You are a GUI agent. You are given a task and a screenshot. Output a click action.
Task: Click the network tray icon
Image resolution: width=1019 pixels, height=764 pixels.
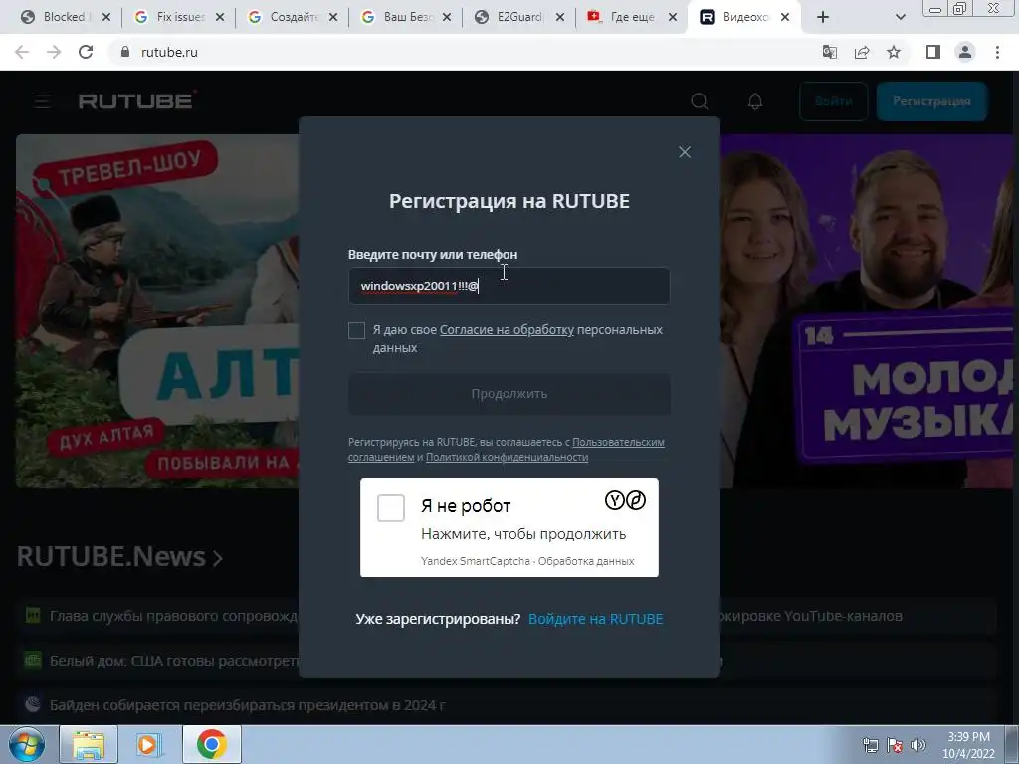[x=870, y=745]
